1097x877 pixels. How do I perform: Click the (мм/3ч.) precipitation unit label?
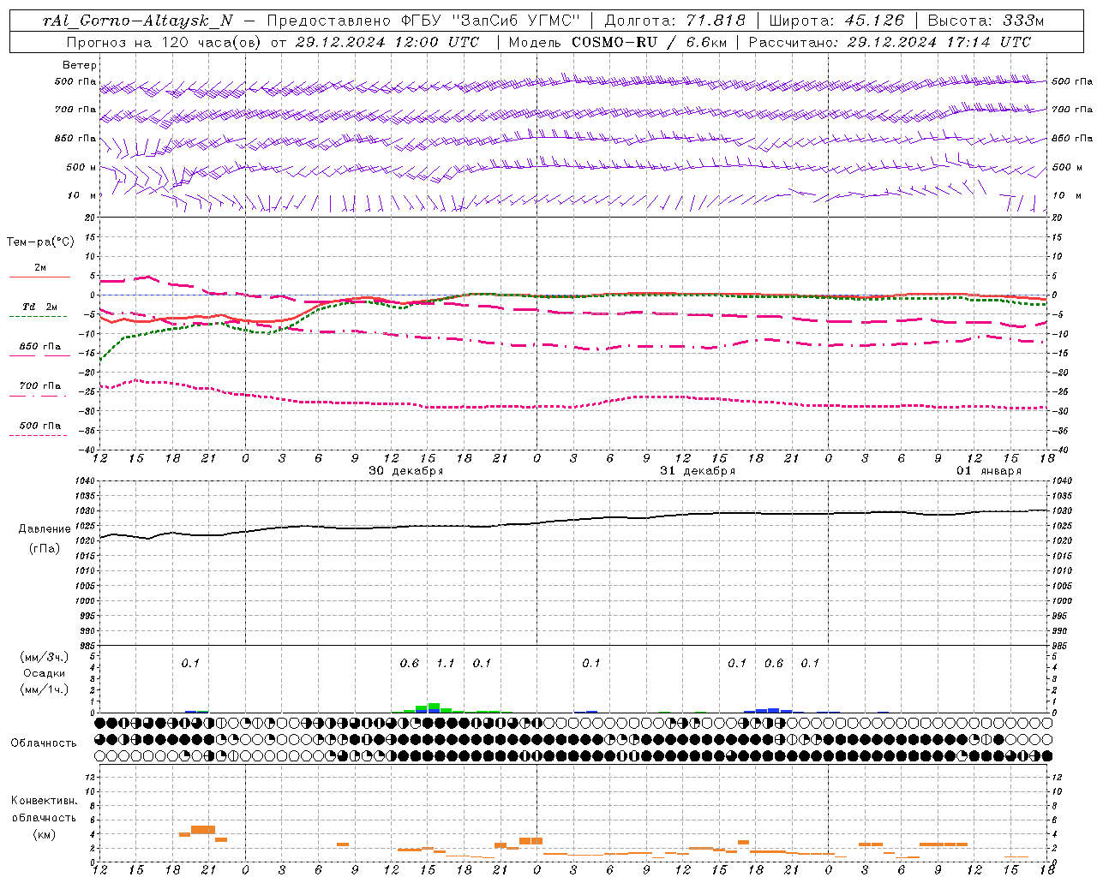click(x=45, y=658)
